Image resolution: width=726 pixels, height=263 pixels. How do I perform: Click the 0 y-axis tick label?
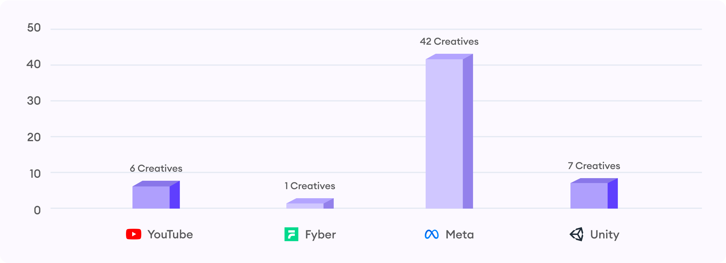(37, 211)
